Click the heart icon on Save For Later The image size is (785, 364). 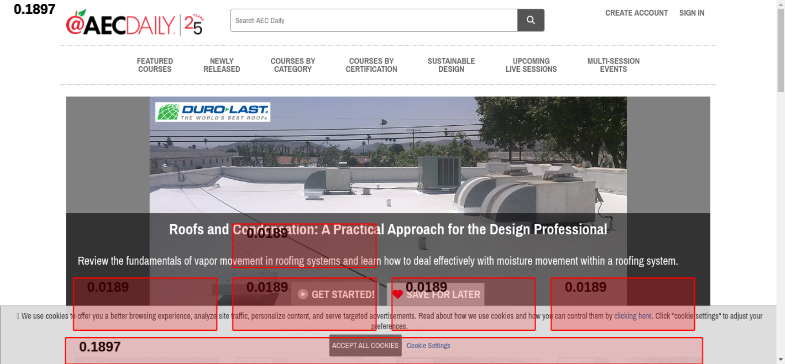(398, 294)
